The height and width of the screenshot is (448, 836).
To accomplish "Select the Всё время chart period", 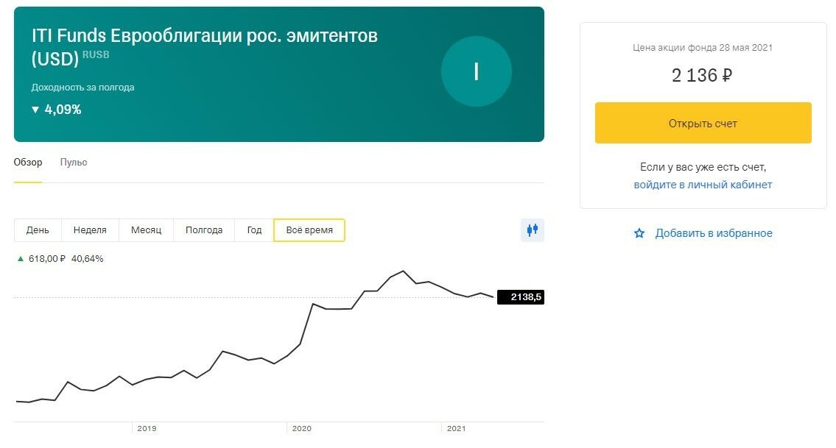I will pos(309,230).
